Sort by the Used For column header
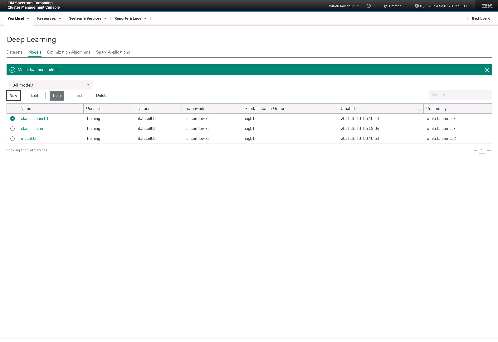 pyautogui.click(x=109, y=108)
